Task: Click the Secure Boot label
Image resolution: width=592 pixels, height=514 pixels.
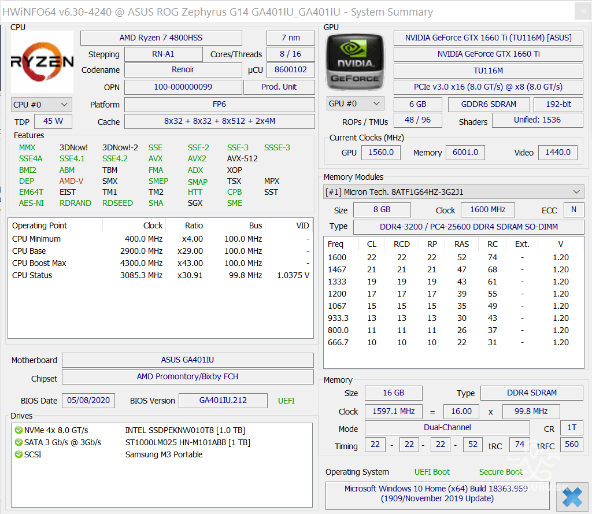Action: point(501,472)
